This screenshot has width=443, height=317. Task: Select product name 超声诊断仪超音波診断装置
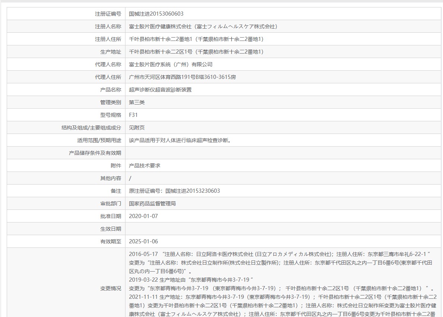pyautogui.click(x=160, y=90)
